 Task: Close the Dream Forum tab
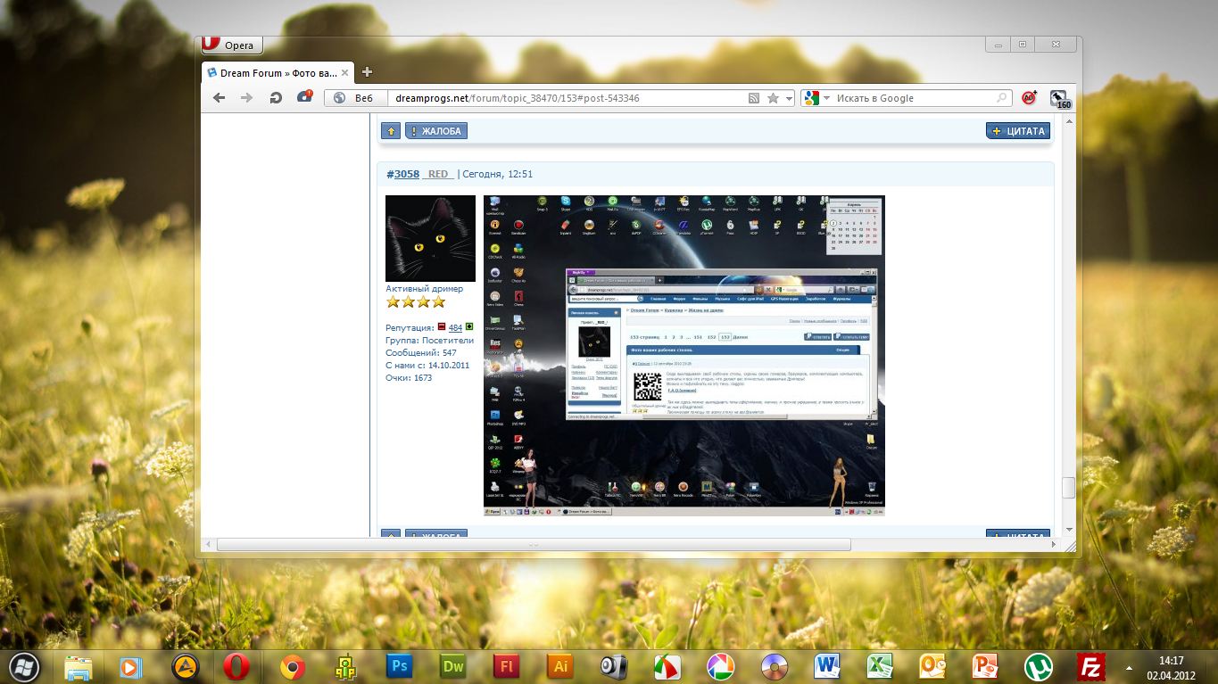click(x=345, y=73)
